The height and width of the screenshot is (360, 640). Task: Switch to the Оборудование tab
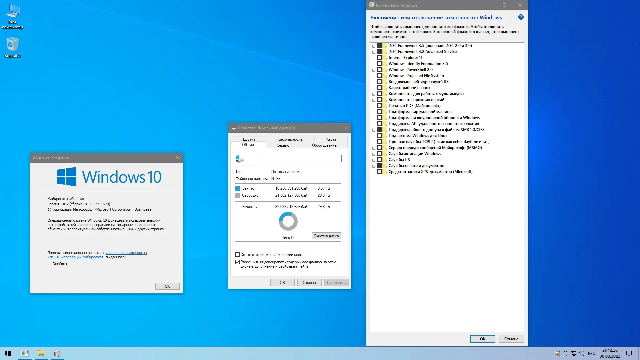pos(324,145)
